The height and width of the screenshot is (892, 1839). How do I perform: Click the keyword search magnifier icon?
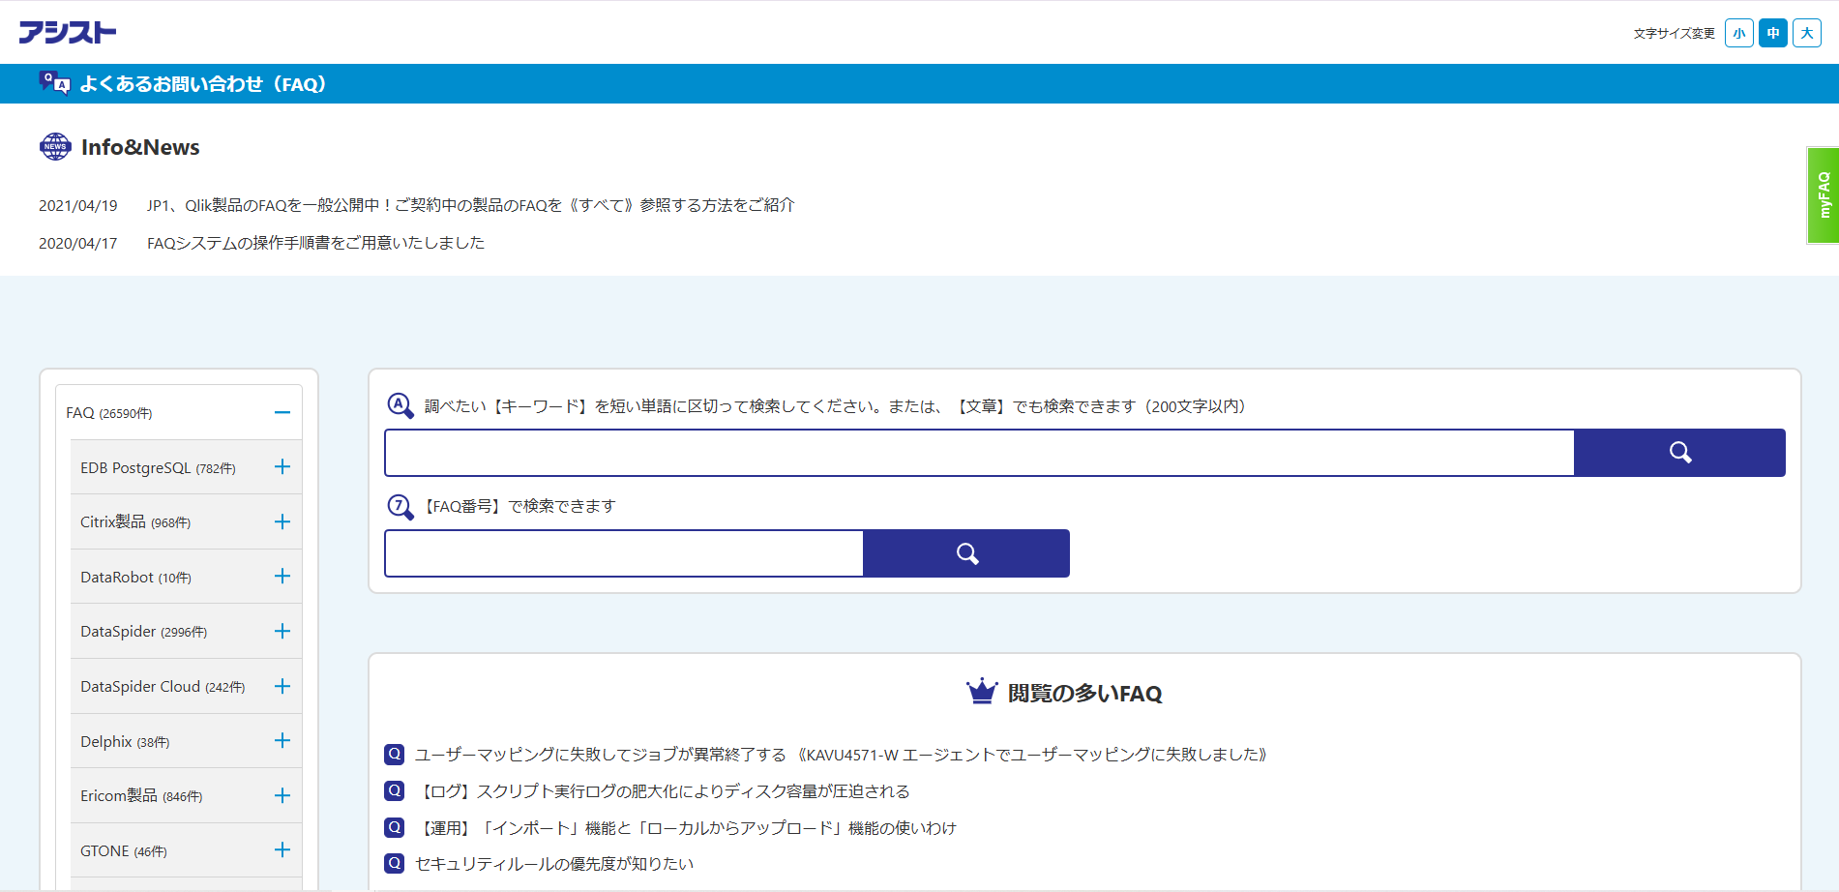point(1679,452)
